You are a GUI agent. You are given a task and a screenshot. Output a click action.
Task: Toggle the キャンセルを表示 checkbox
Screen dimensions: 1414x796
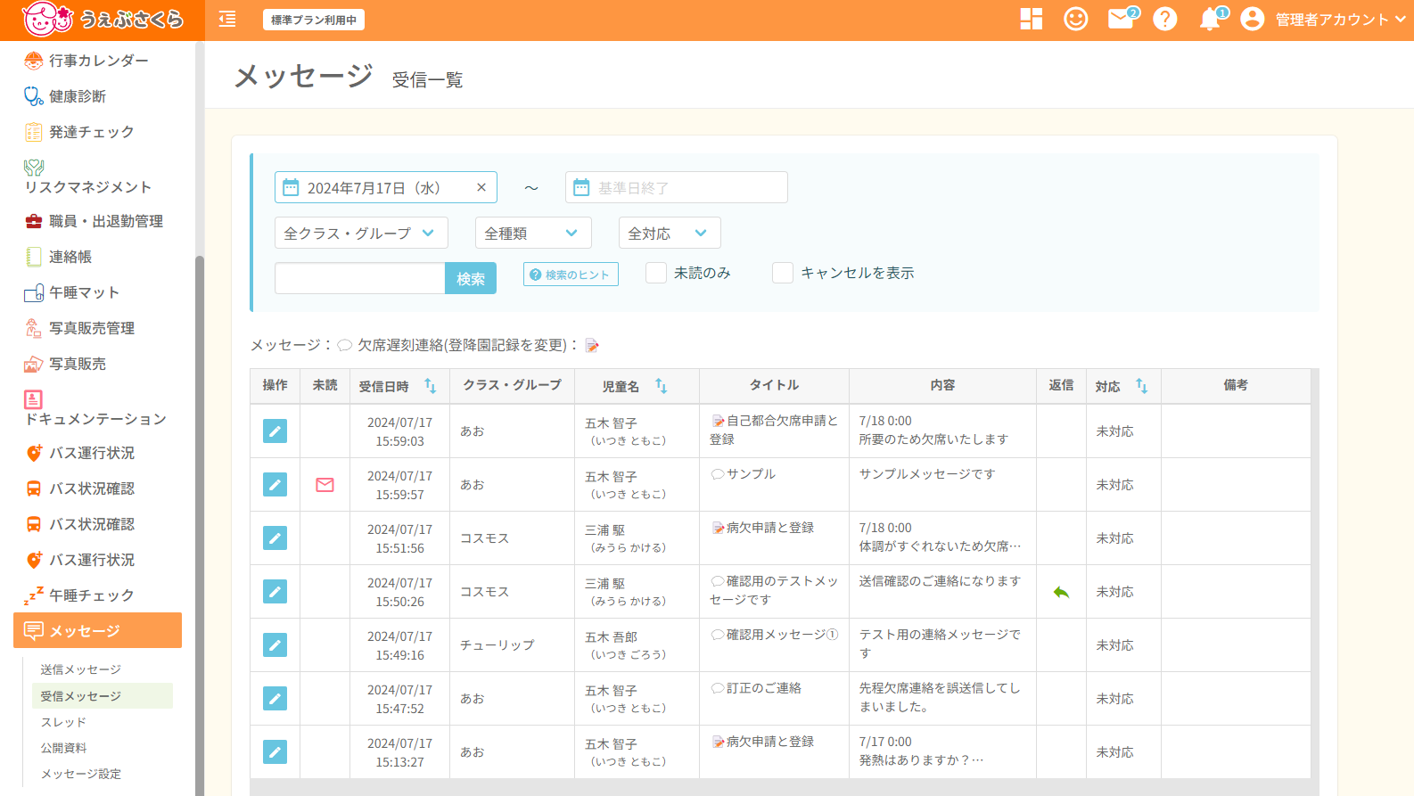[x=783, y=273]
